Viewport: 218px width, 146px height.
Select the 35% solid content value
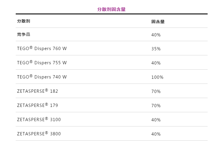click(156, 49)
